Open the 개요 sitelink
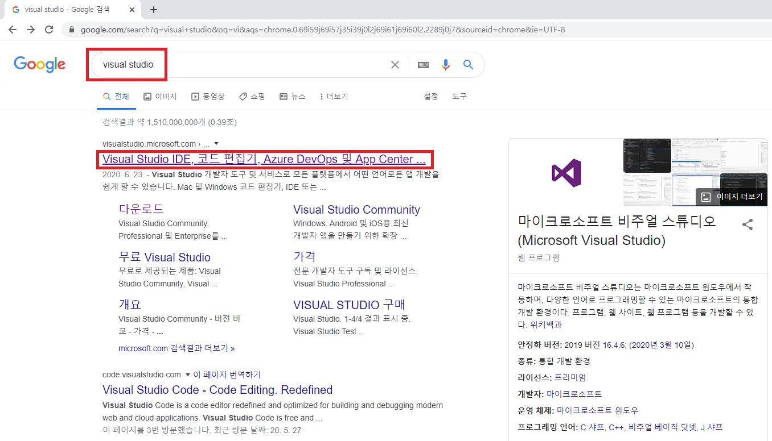This screenshot has width=772, height=441. [130, 304]
